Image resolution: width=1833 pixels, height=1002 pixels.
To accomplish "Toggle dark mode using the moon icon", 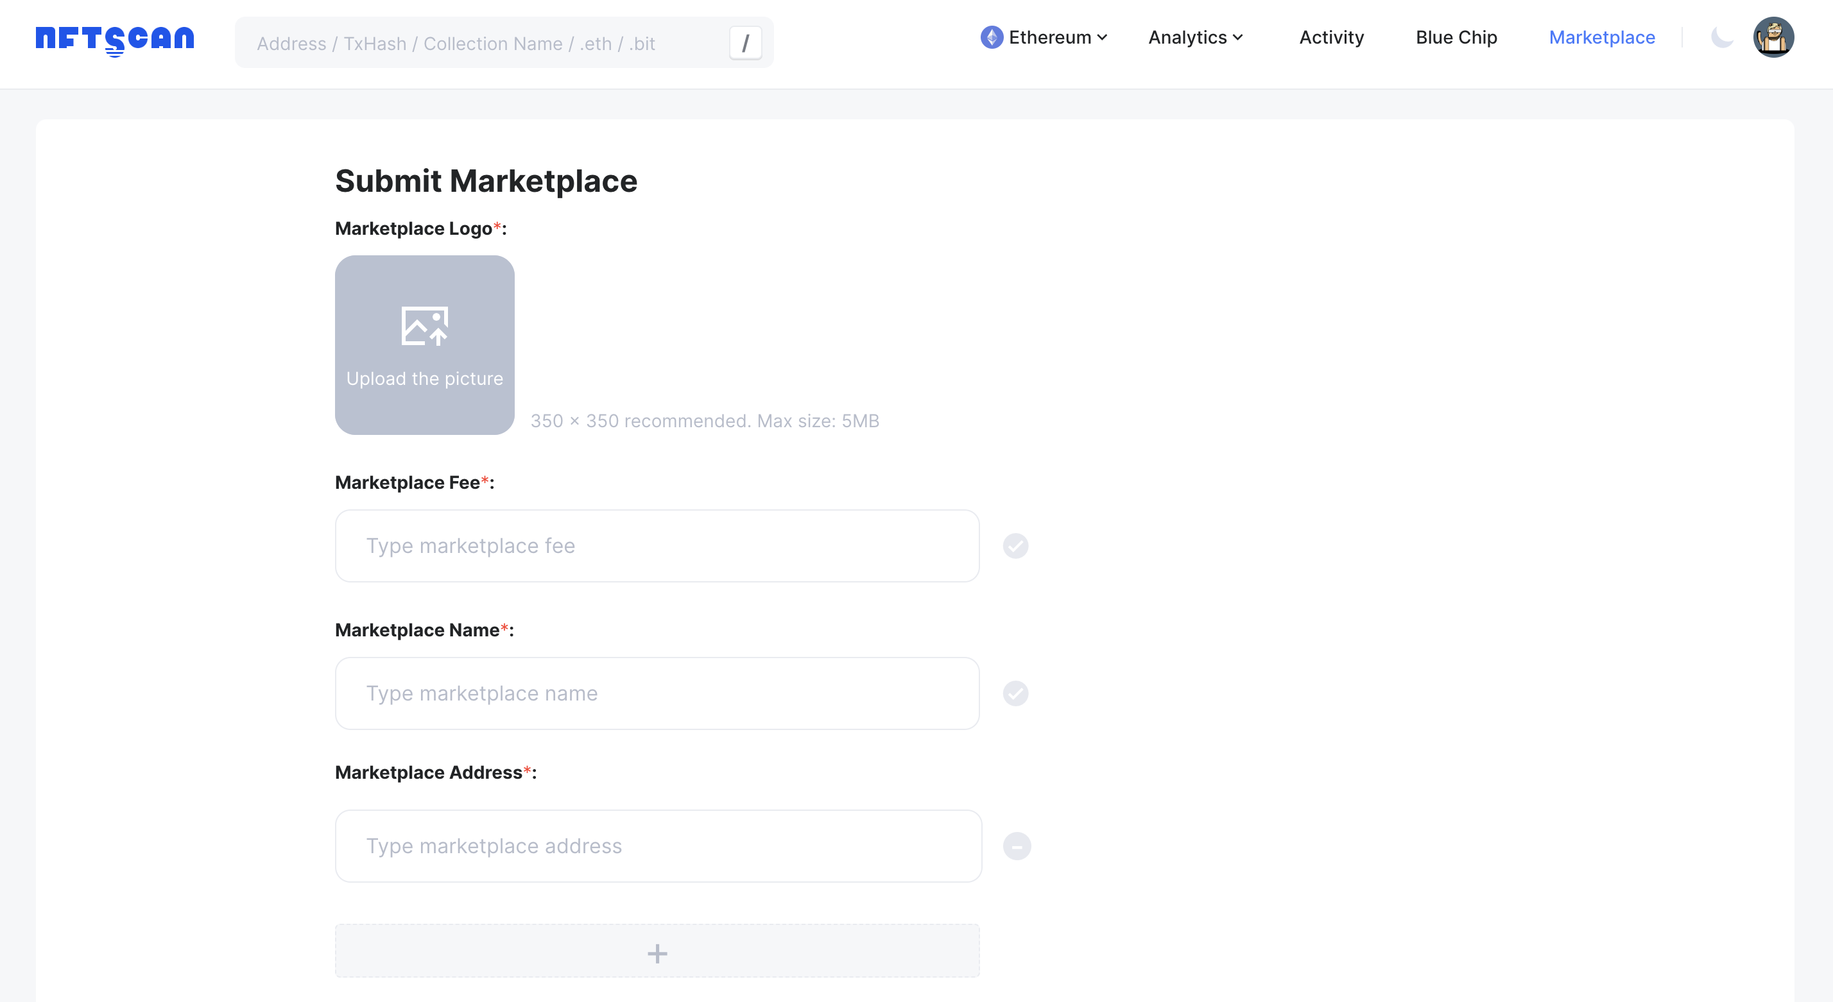I will point(1722,38).
